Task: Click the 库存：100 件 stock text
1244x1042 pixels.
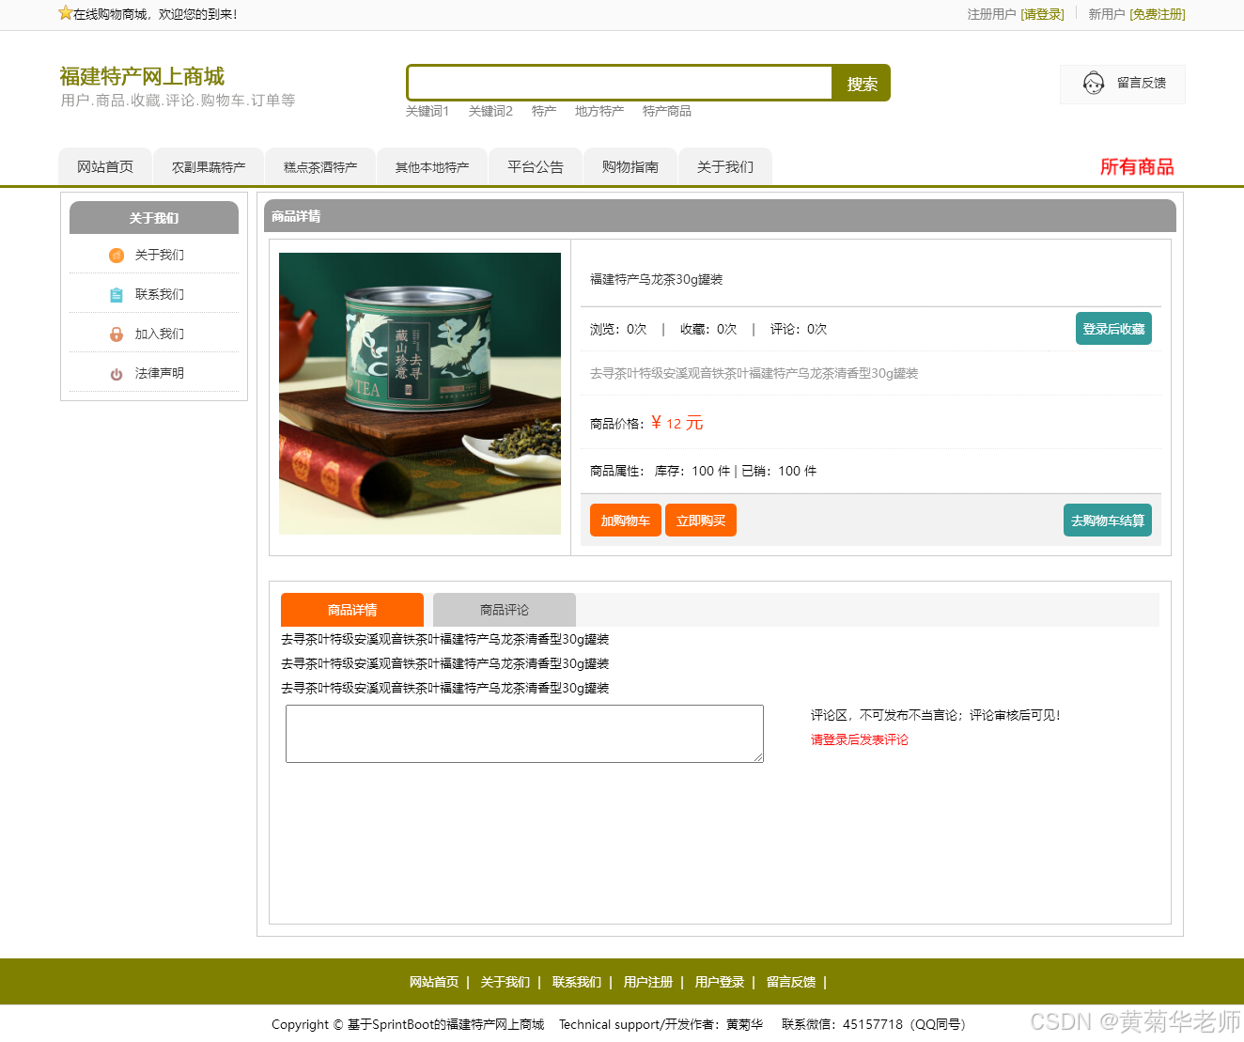Action: (x=692, y=471)
